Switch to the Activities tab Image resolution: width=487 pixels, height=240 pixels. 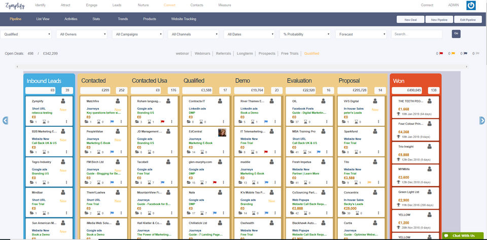click(71, 19)
